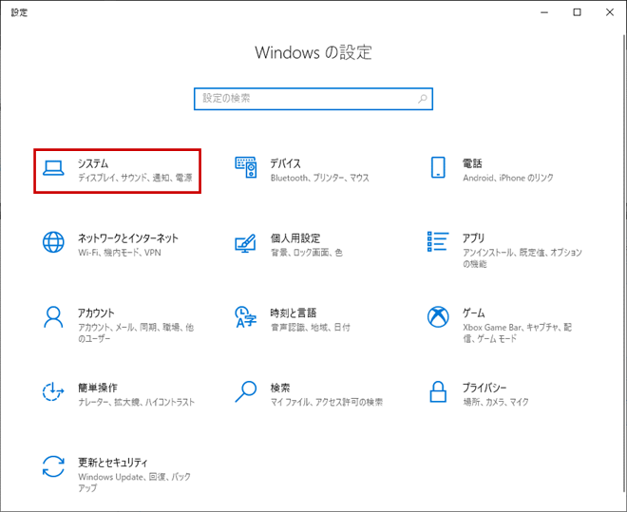The height and width of the screenshot is (512, 627).
Task: Open the 検索 magnifying glass icon
Action: click(x=245, y=391)
